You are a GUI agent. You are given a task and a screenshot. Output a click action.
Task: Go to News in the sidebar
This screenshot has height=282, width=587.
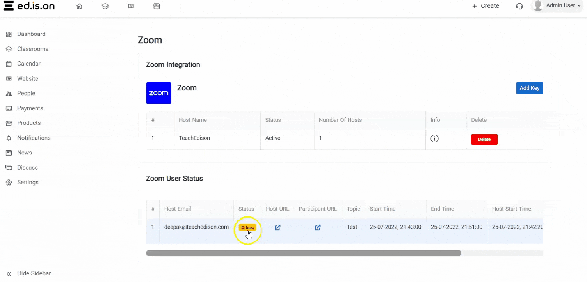[x=25, y=153]
